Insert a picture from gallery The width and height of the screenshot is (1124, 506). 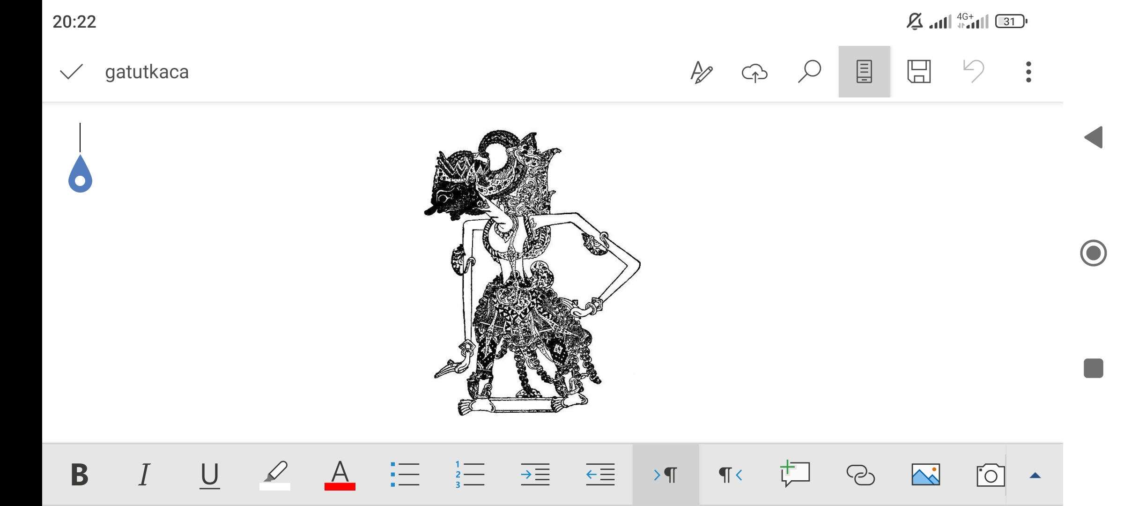click(x=925, y=475)
